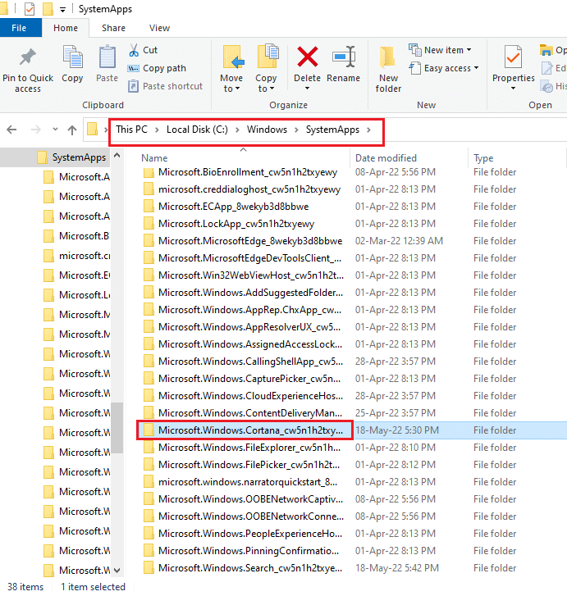Click folder icon of Microsoft.Windows.Search
This screenshot has width=567, height=596.
(x=149, y=568)
